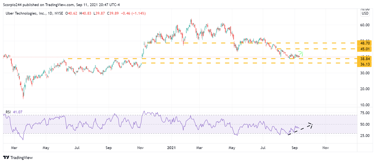
Task: Click the 38.84 price level label
Action: 365,59
